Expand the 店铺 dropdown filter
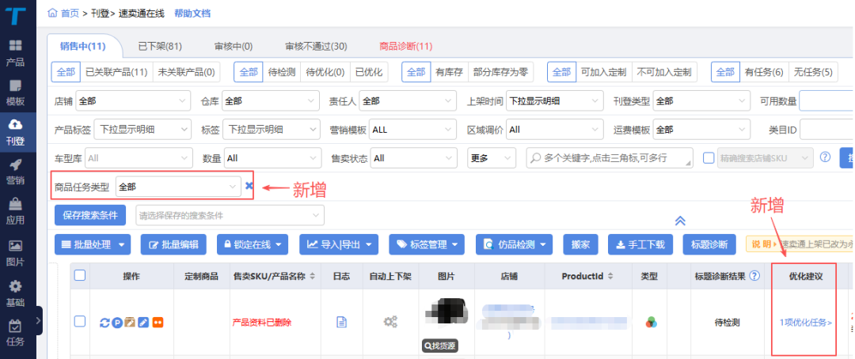 (133, 101)
